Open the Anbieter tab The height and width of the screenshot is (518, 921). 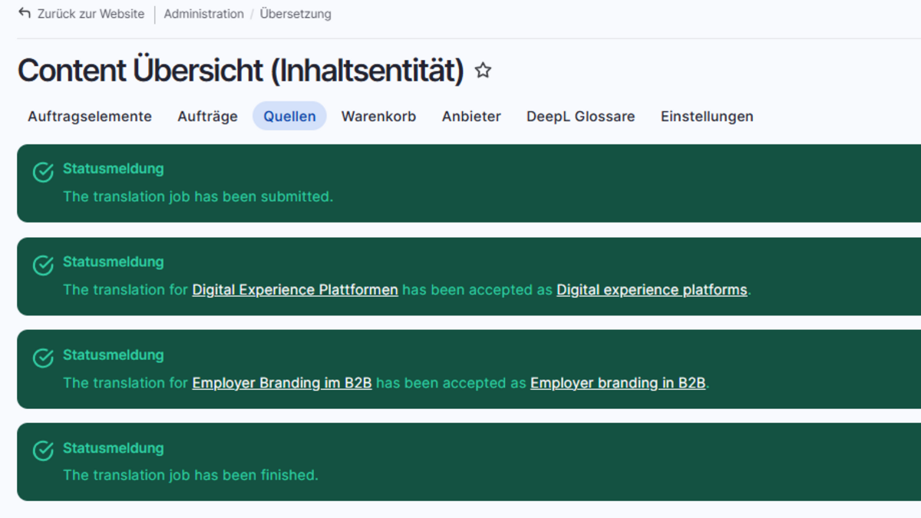pos(471,117)
